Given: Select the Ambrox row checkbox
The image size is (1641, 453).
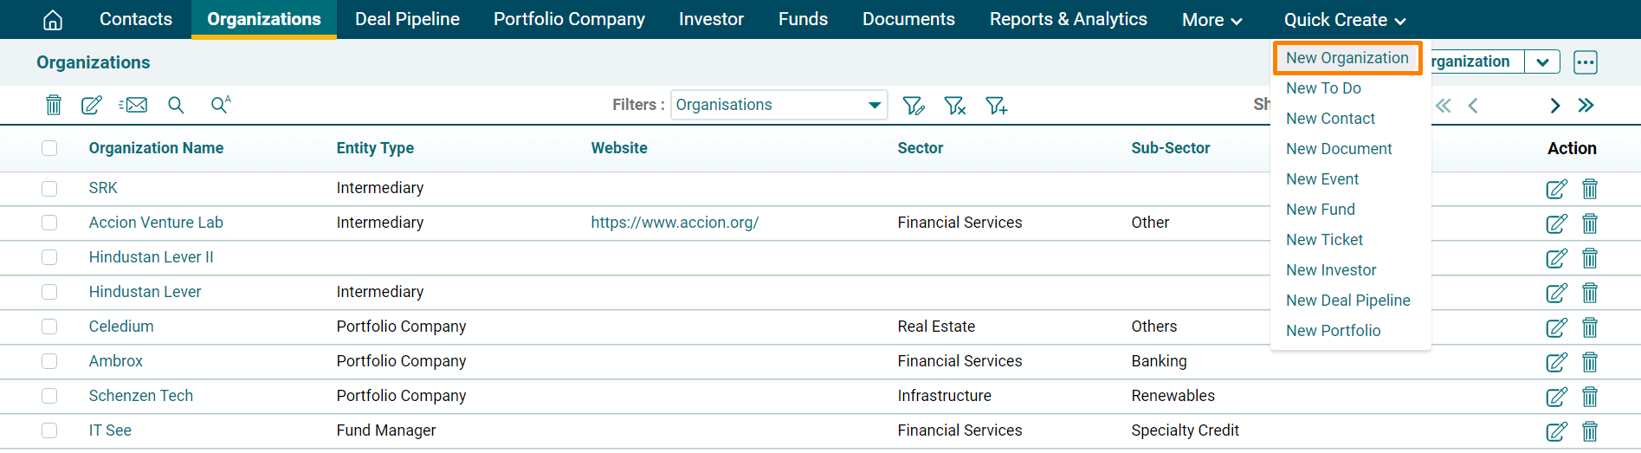Looking at the screenshot, I should pyautogui.click(x=49, y=361).
